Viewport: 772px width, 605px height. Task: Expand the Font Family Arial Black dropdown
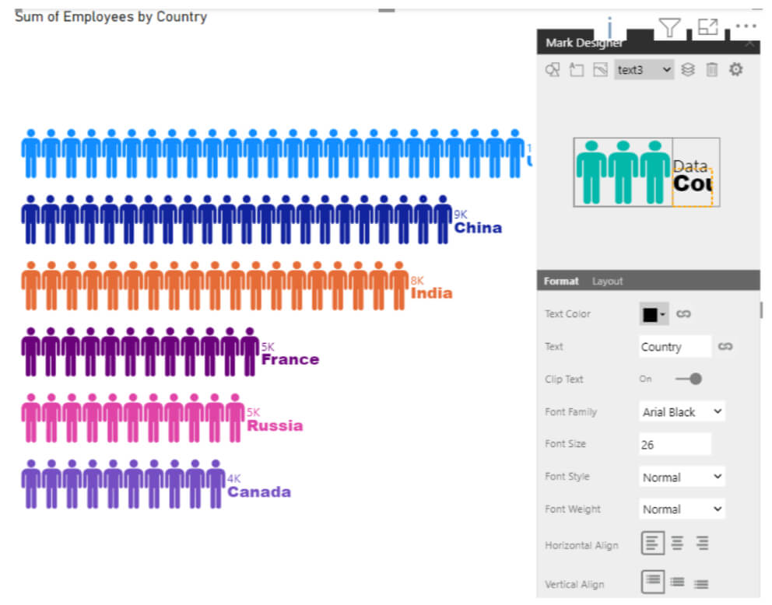coord(682,412)
